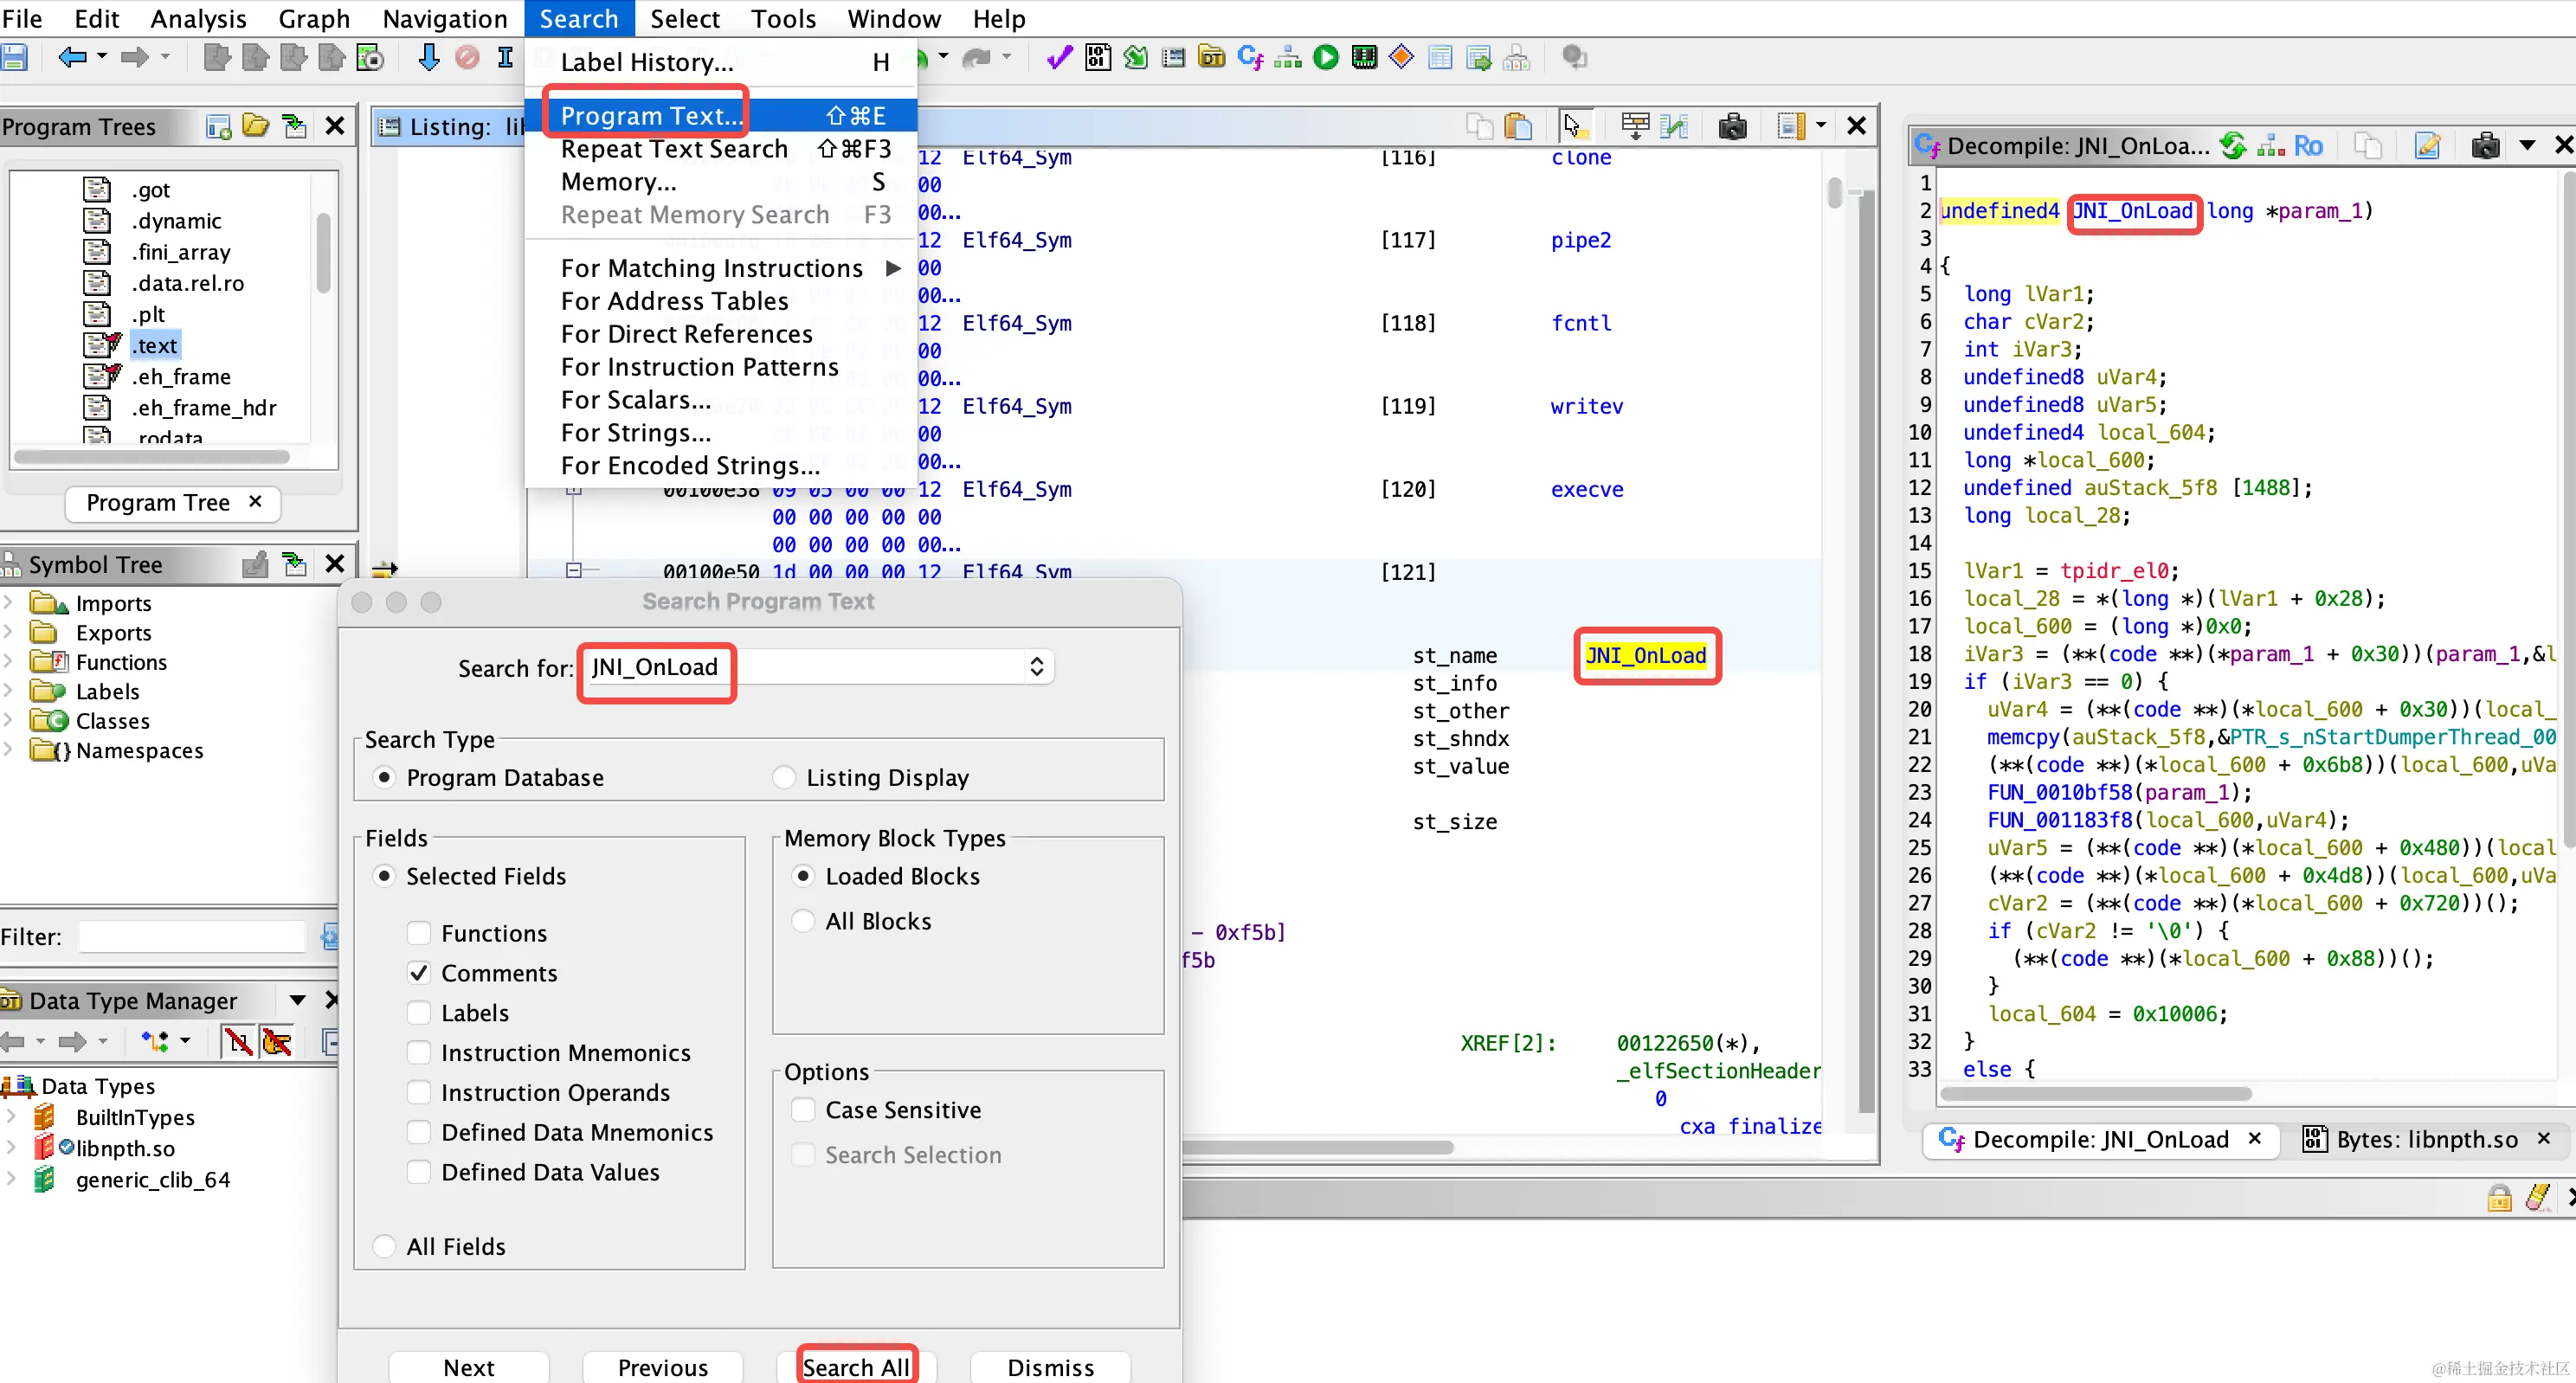2576x1383 pixels.
Task: Open the function graph hierarchy icon
Action: pos(1288,58)
